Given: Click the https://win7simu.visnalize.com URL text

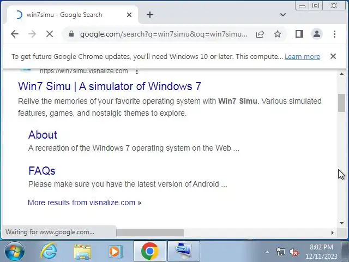Looking at the screenshot, I should pos(83,71).
